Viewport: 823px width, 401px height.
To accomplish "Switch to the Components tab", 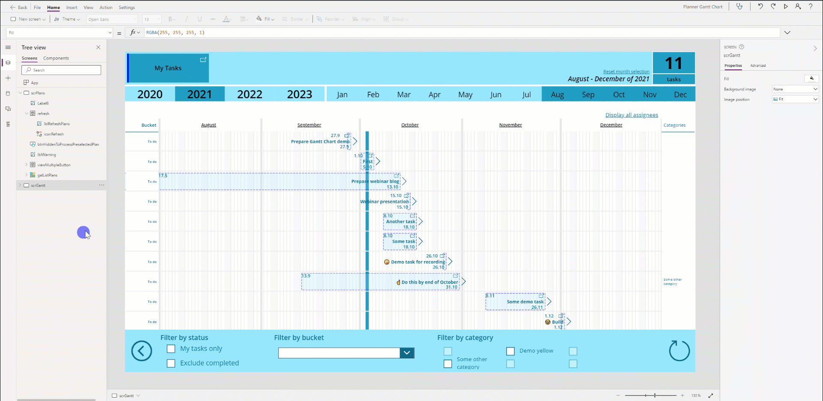I will pos(56,58).
